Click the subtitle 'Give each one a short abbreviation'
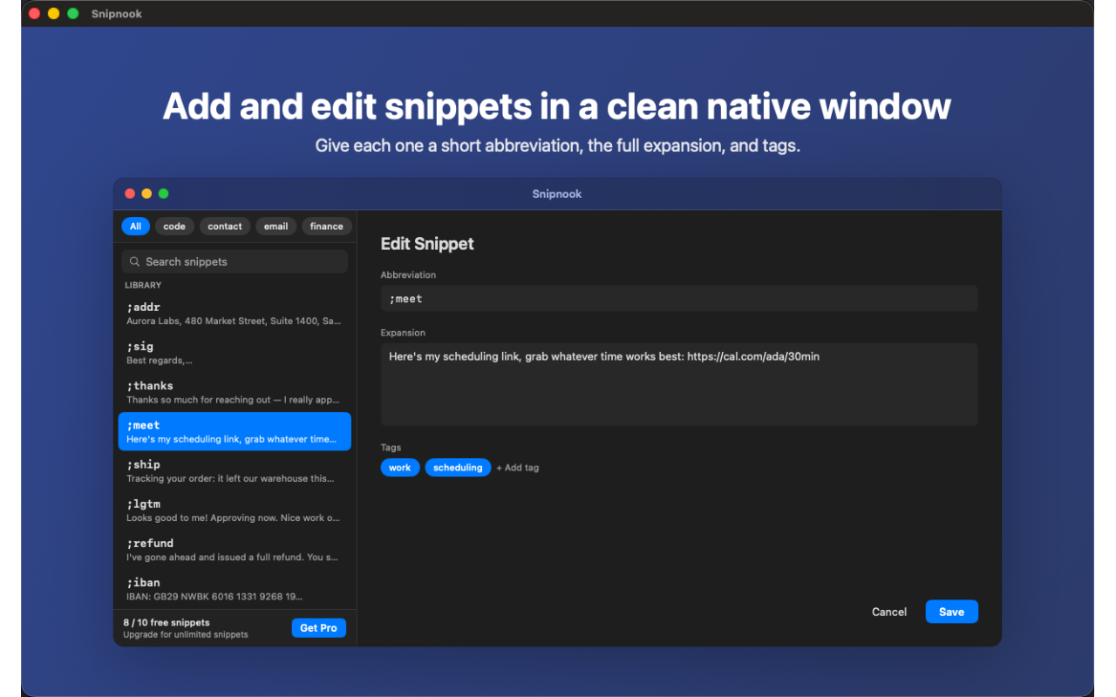This screenshot has height=697, width=1116. 558,145
